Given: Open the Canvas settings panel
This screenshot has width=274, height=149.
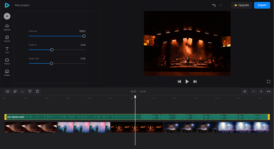Looking at the screenshot, I should (x=7, y=39).
